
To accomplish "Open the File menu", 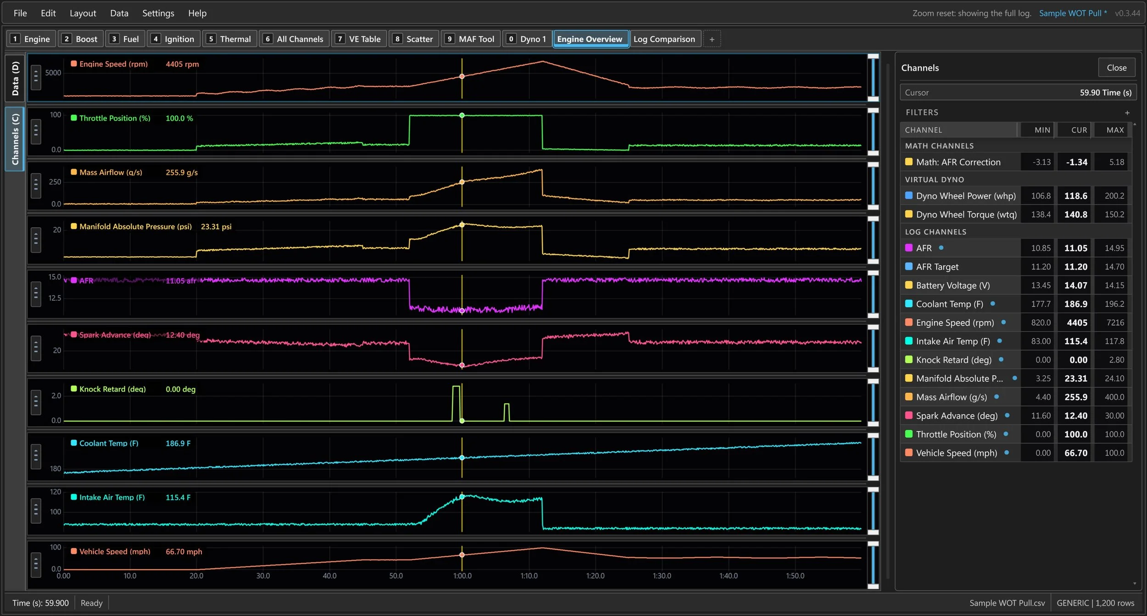I will pyautogui.click(x=20, y=13).
